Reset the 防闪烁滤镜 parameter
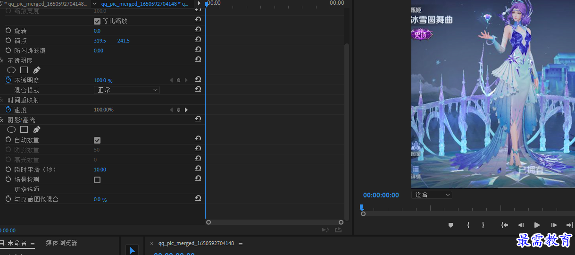Viewport: 575px width, 255px height. tap(198, 50)
